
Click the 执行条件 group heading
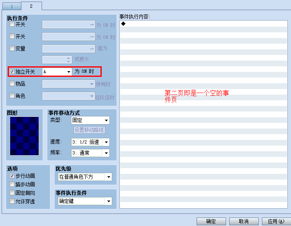(x=17, y=18)
